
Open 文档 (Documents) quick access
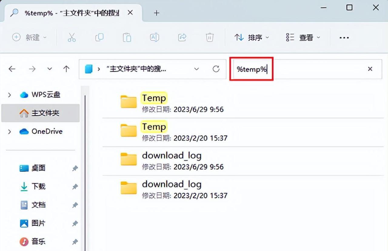tap(32, 205)
